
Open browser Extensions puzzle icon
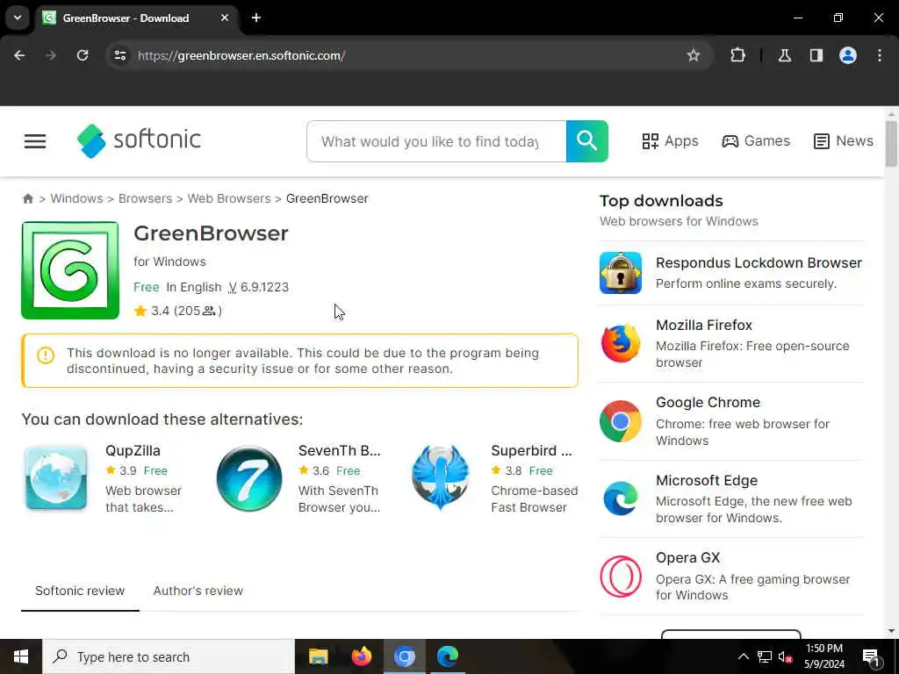click(737, 55)
